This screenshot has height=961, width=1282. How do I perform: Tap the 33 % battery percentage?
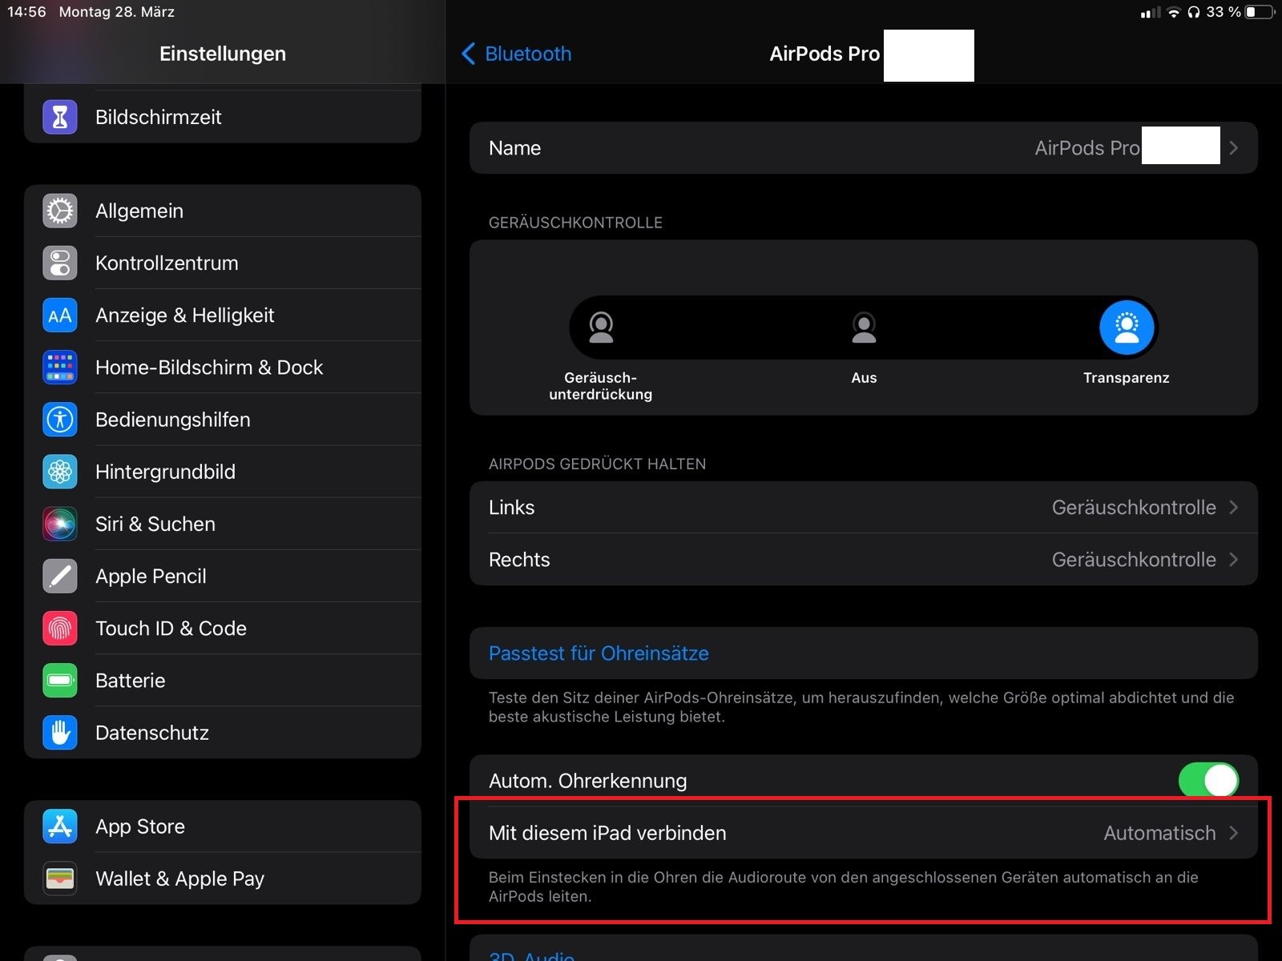click(x=1224, y=12)
